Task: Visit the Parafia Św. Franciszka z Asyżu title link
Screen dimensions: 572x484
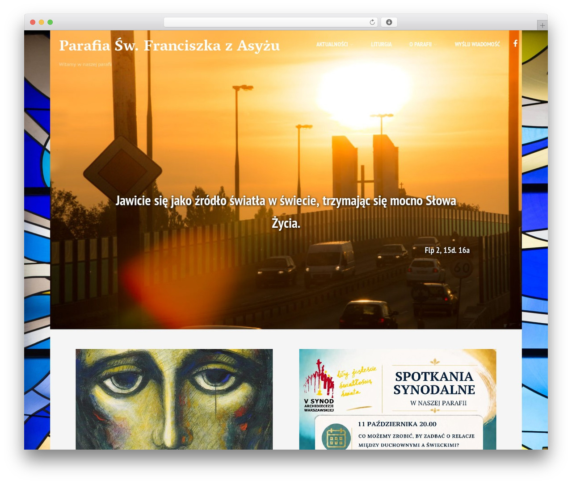Action: click(169, 46)
